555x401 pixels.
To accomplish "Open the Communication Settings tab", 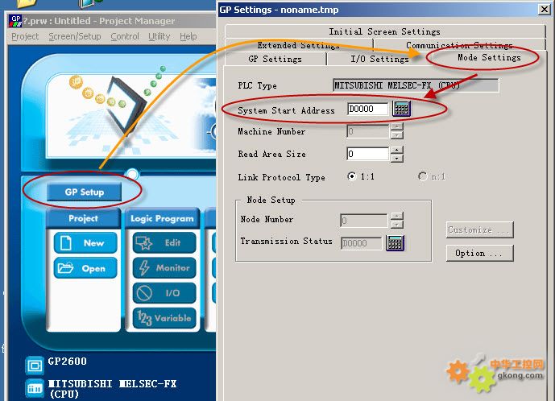I will tap(459, 45).
